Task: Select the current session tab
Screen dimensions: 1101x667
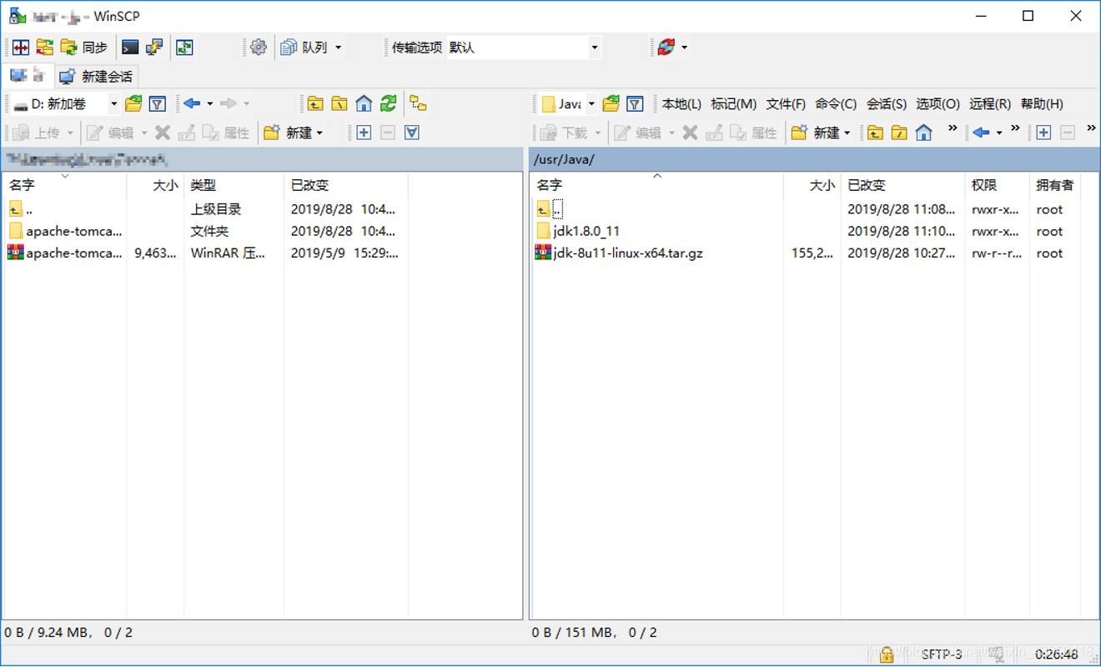Action: pos(28,76)
